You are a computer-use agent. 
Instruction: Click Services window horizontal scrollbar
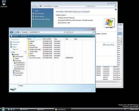point(106,81)
